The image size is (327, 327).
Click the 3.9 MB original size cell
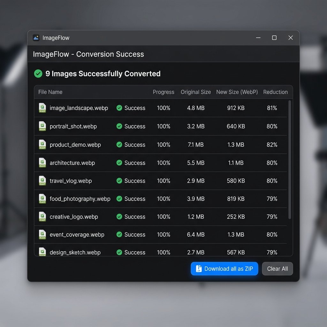coord(196,199)
